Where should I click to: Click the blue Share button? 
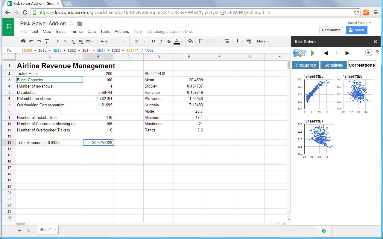pyautogui.click(x=356, y=30)
